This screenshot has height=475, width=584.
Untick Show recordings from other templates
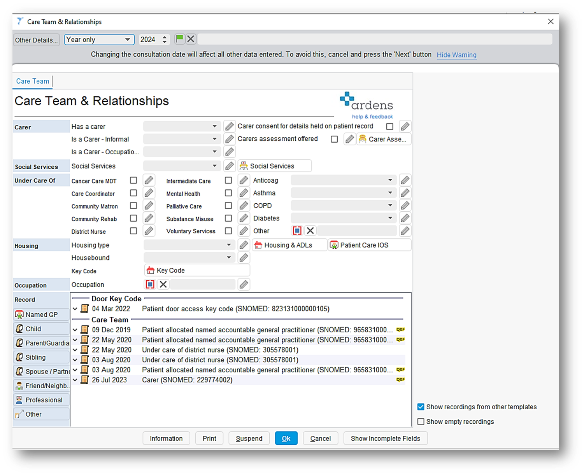tap(421, 407)
